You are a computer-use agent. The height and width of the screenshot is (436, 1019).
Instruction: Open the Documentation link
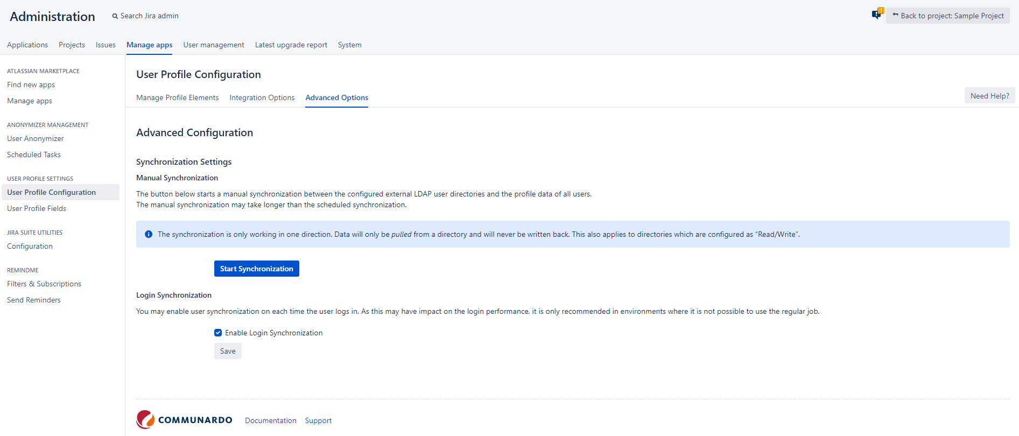270,420
